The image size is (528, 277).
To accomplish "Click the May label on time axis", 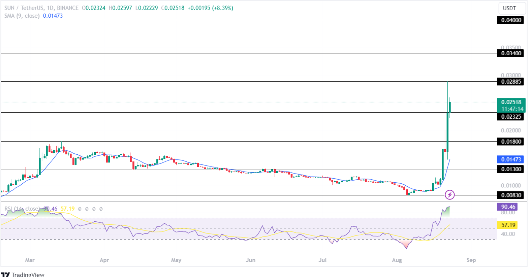I will tap(176, 260).
